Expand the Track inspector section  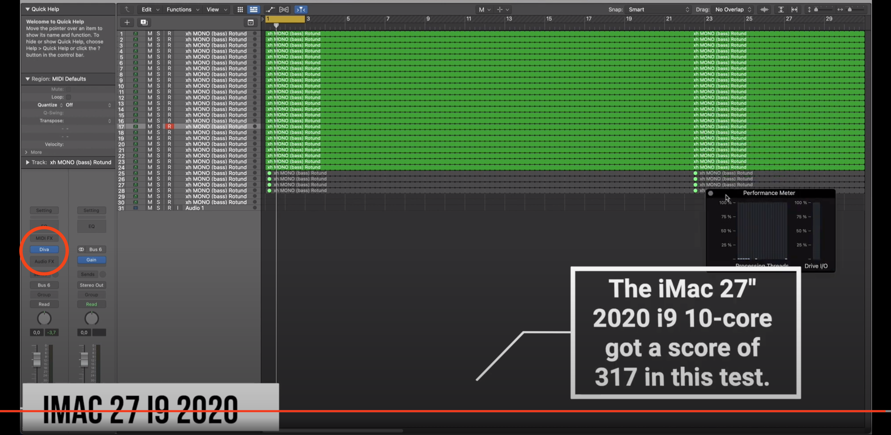coord(27,162)
